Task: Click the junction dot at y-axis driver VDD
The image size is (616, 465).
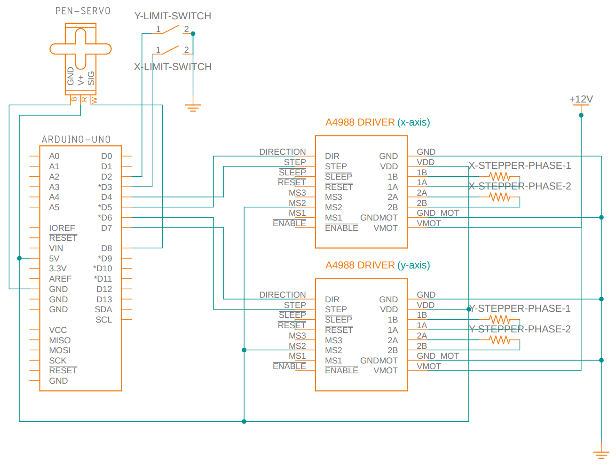Action: point(469,309)
